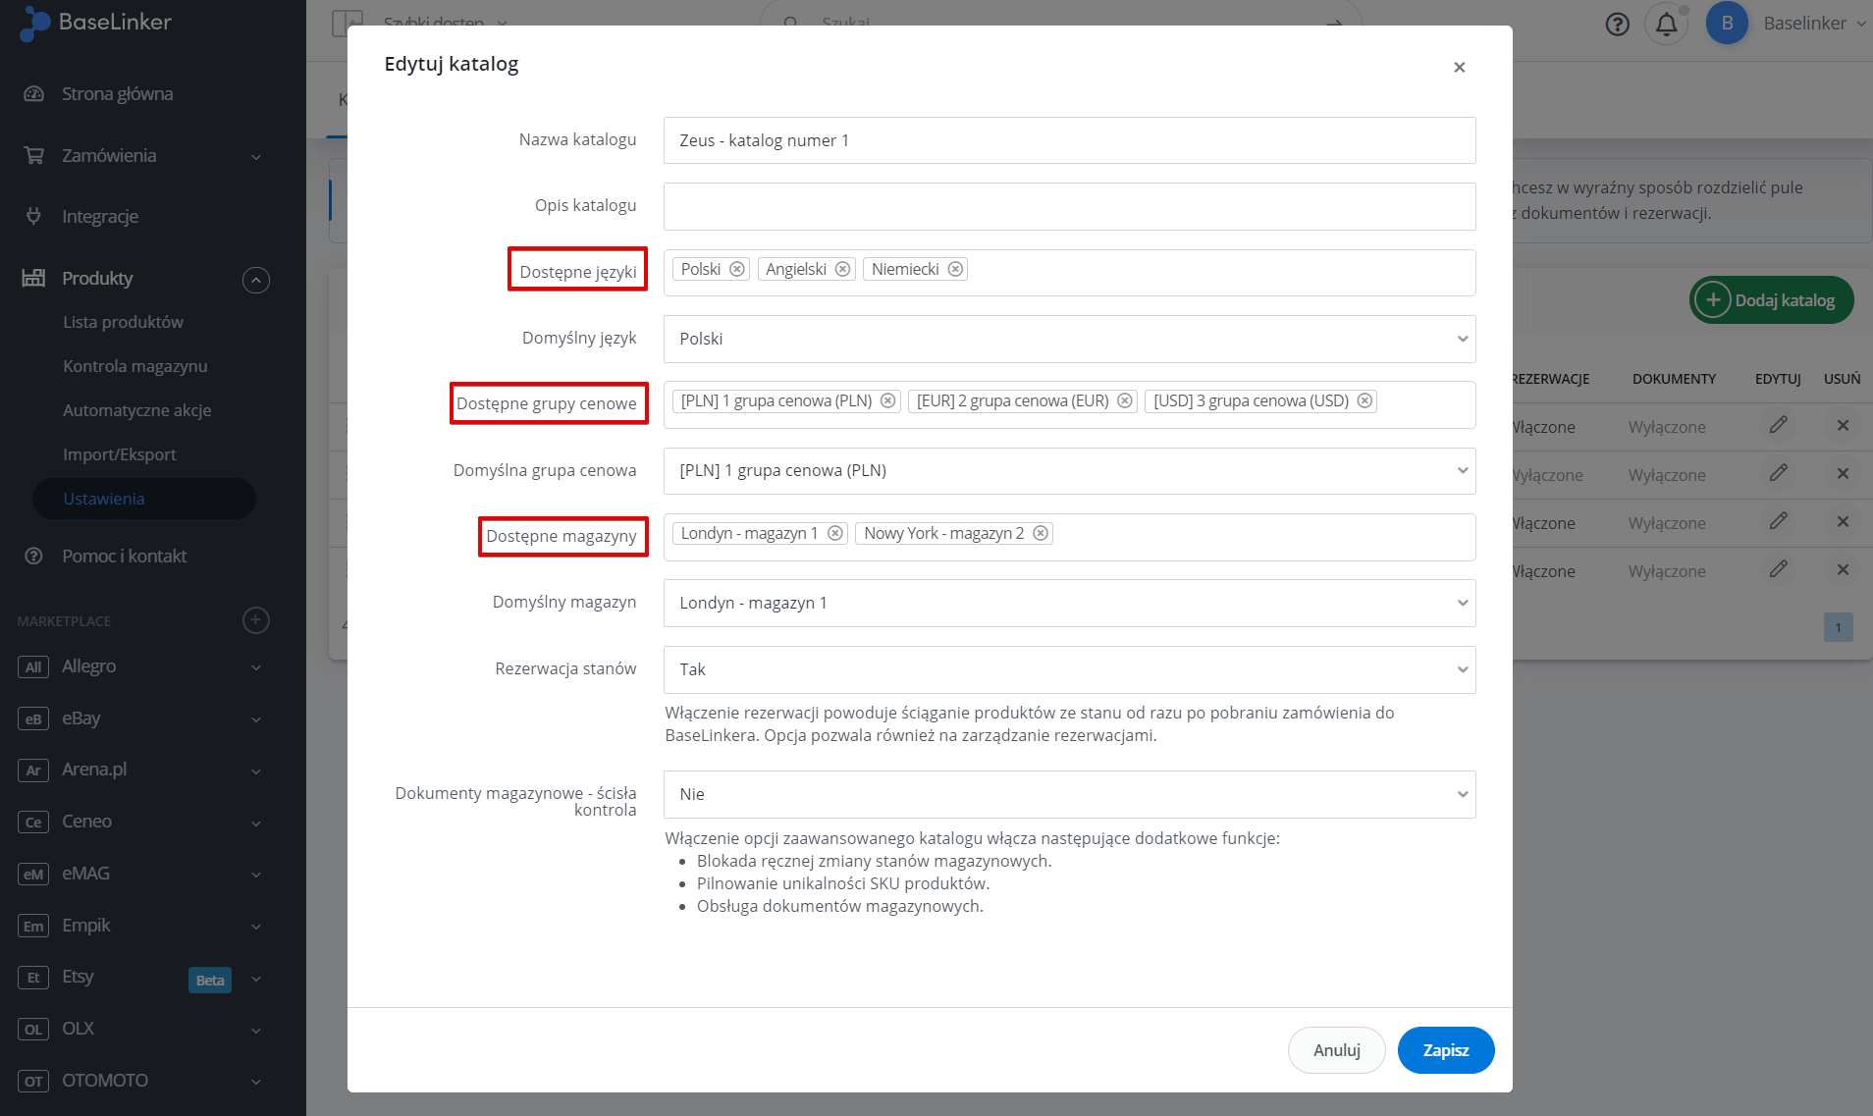Save the catalog with Zapisz
This screenshot has height=1116, width=1873.
tap(1446, 1050)
